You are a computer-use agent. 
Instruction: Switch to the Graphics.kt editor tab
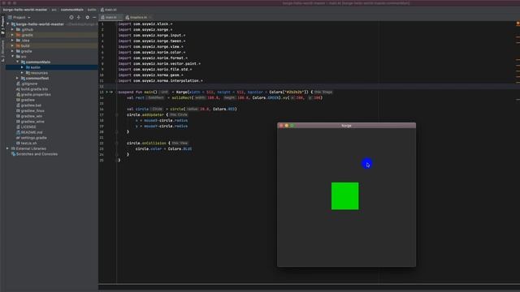click(x=138, y=17)
